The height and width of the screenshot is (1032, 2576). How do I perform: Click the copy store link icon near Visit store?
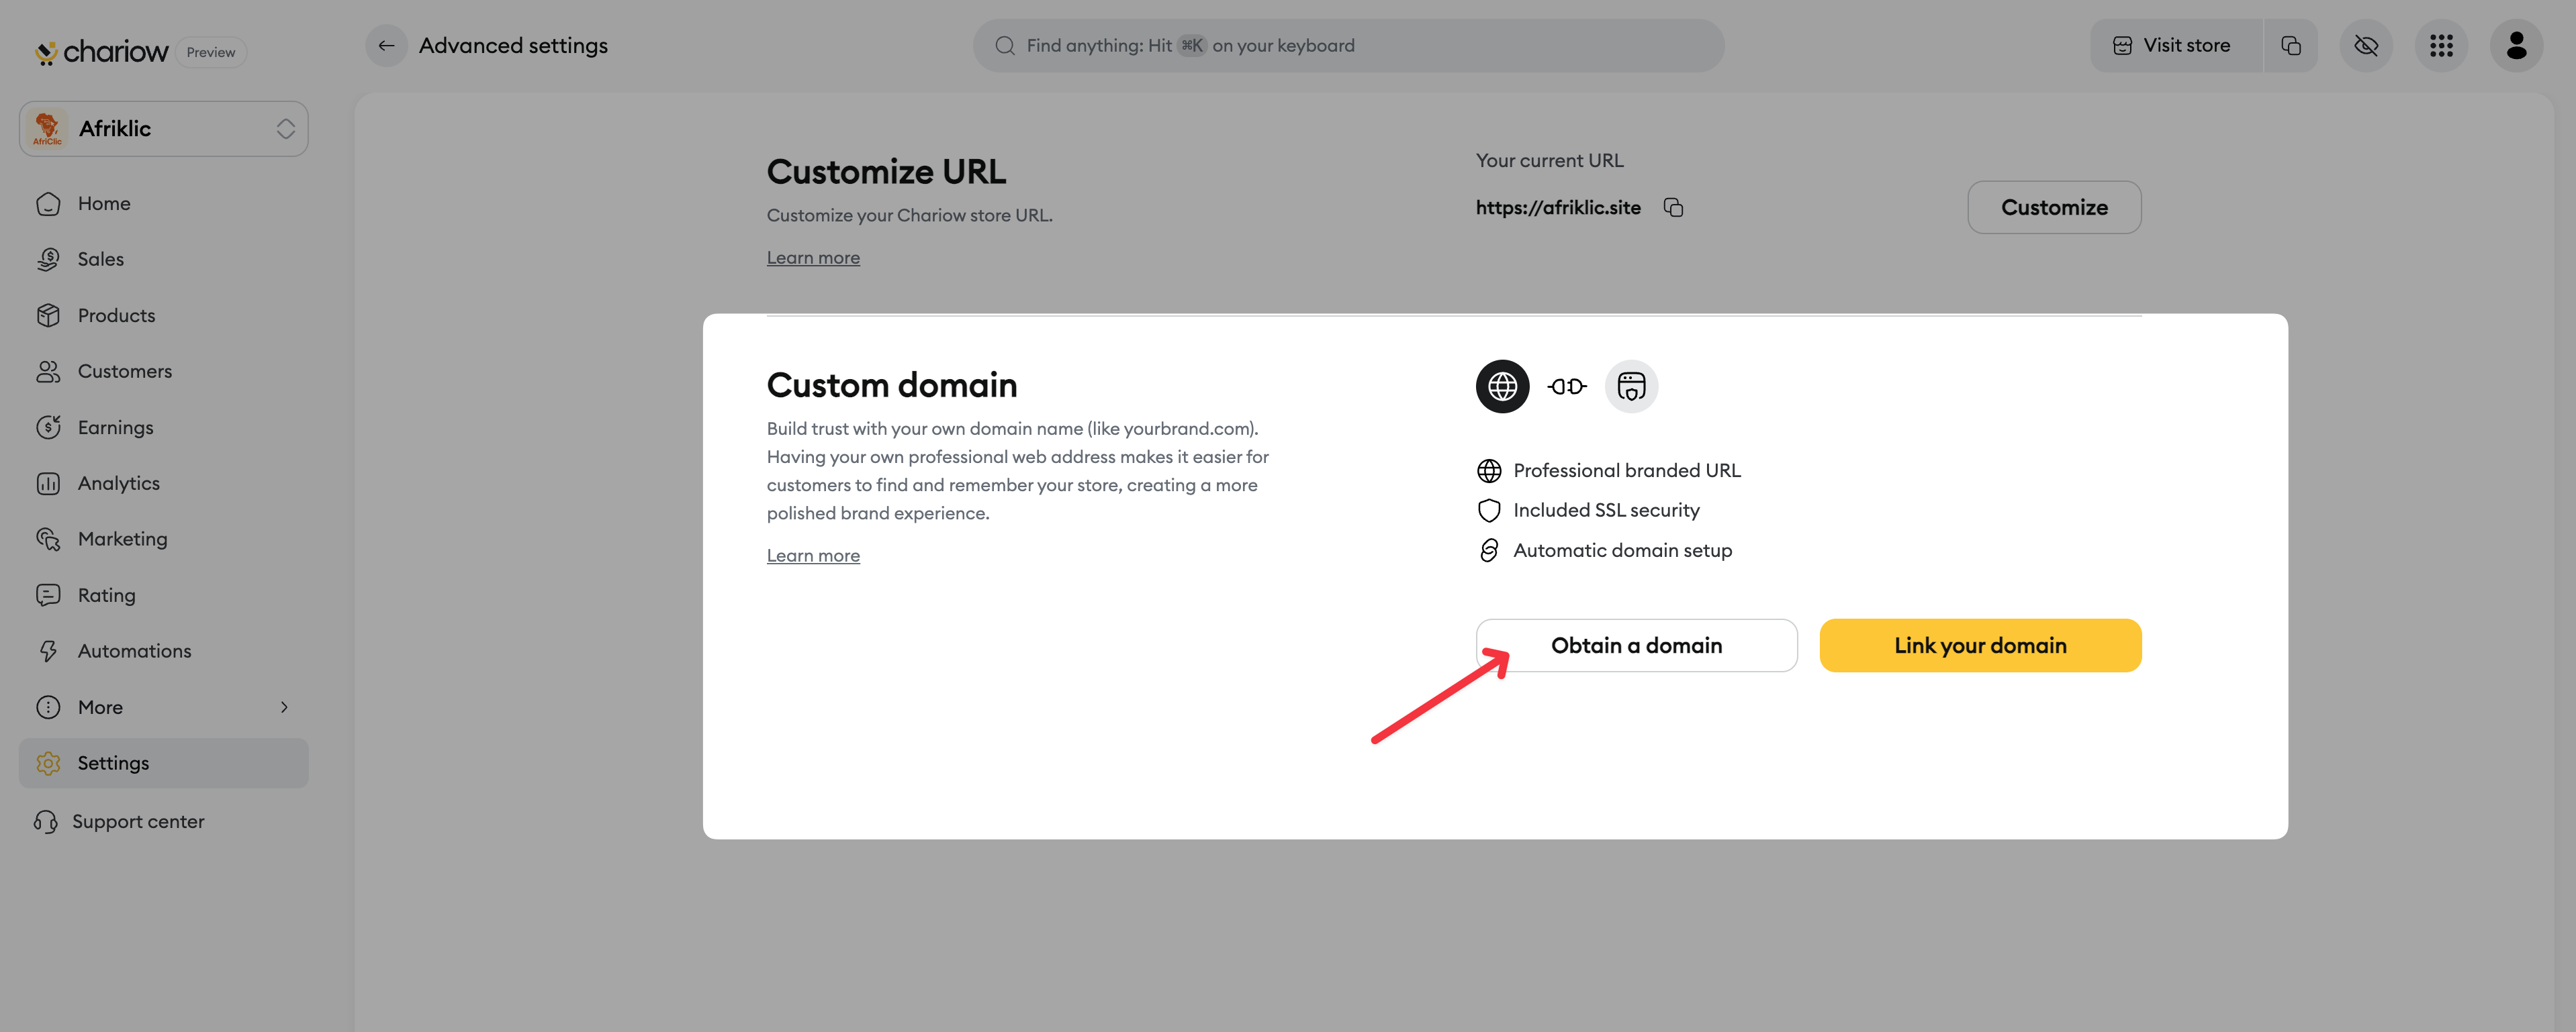pyautogui.click(x=2290, y=46)
